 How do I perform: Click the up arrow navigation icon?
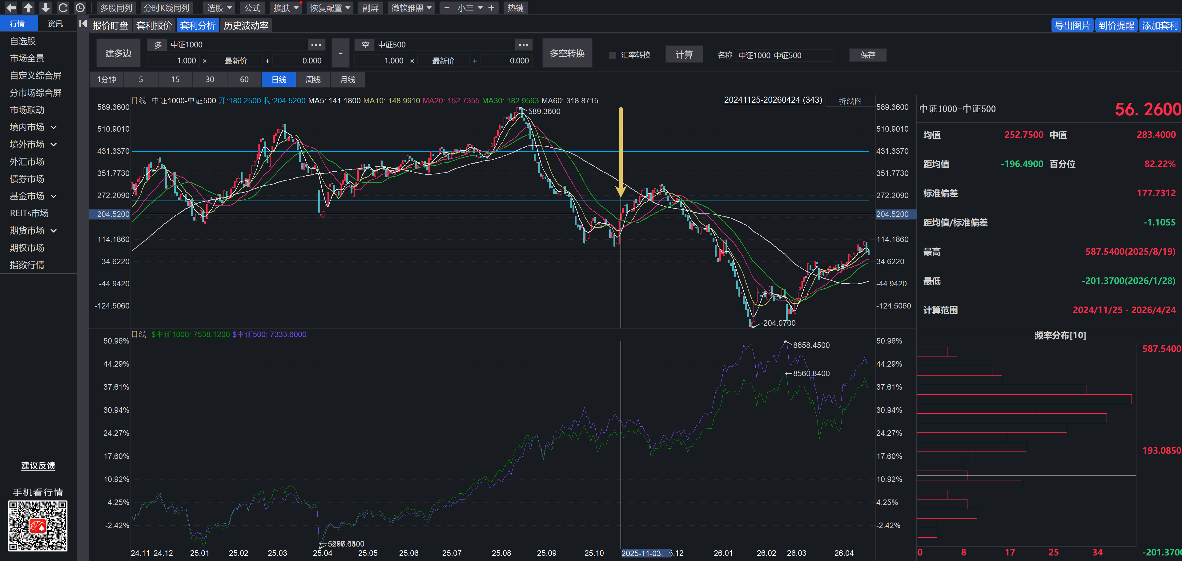[x=28, y=8]
